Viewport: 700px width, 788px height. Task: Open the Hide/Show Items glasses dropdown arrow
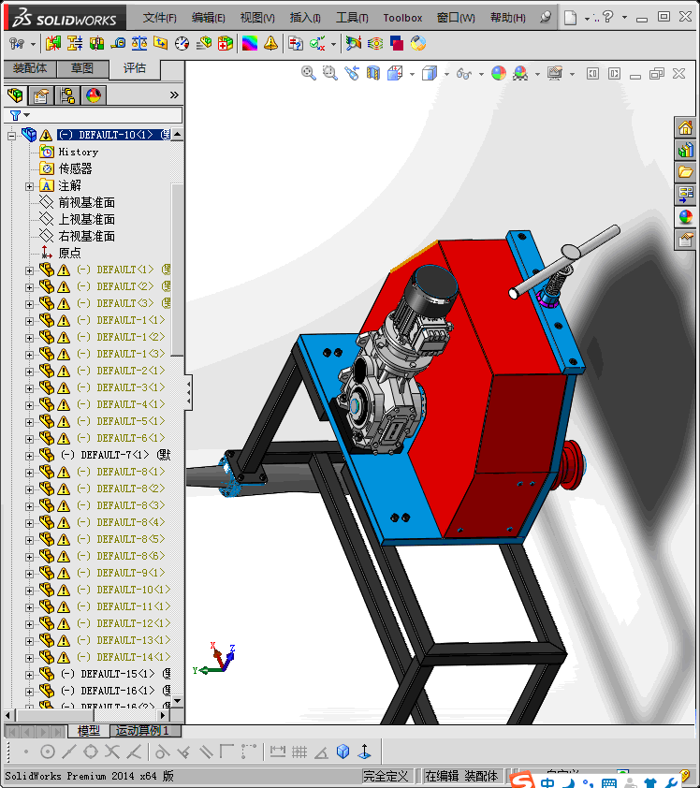pyautogui.click(x=481, y=74)
